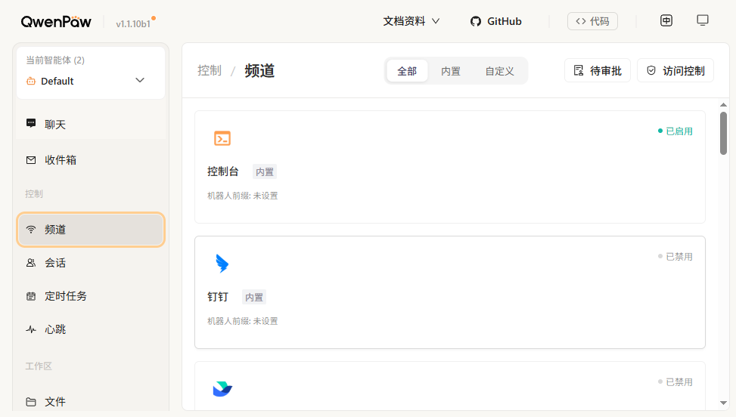This screenshot has width=736, height=417.
Task: Click the 会话 people icon
Action: coord(31,263)
